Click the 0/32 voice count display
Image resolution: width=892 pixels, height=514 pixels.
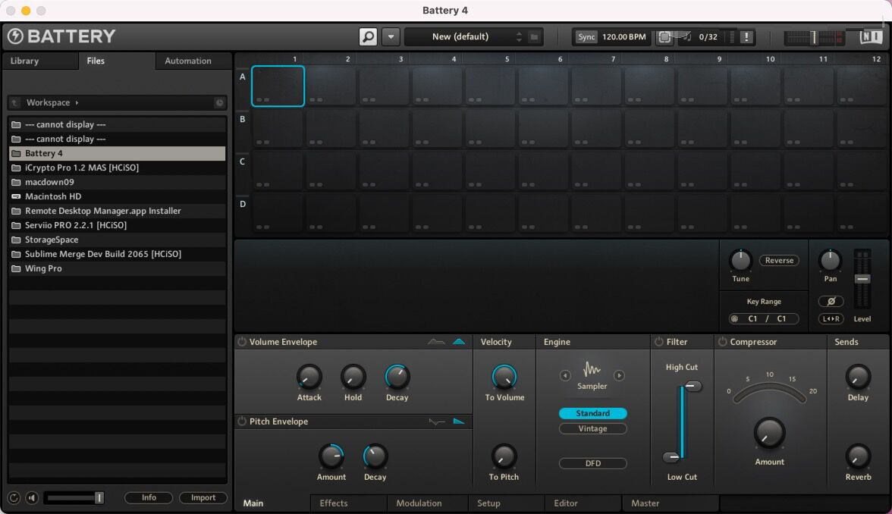[x=708, y=37]
